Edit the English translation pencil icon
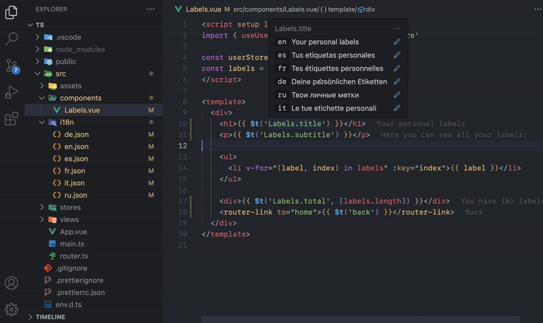The image size is (543, 323). point(397,42)
